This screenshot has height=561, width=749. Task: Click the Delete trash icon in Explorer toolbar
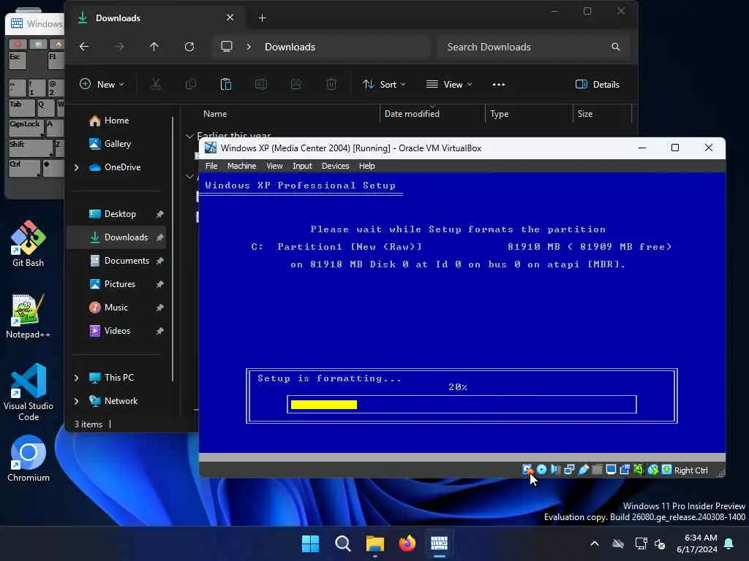click(331, 85)
